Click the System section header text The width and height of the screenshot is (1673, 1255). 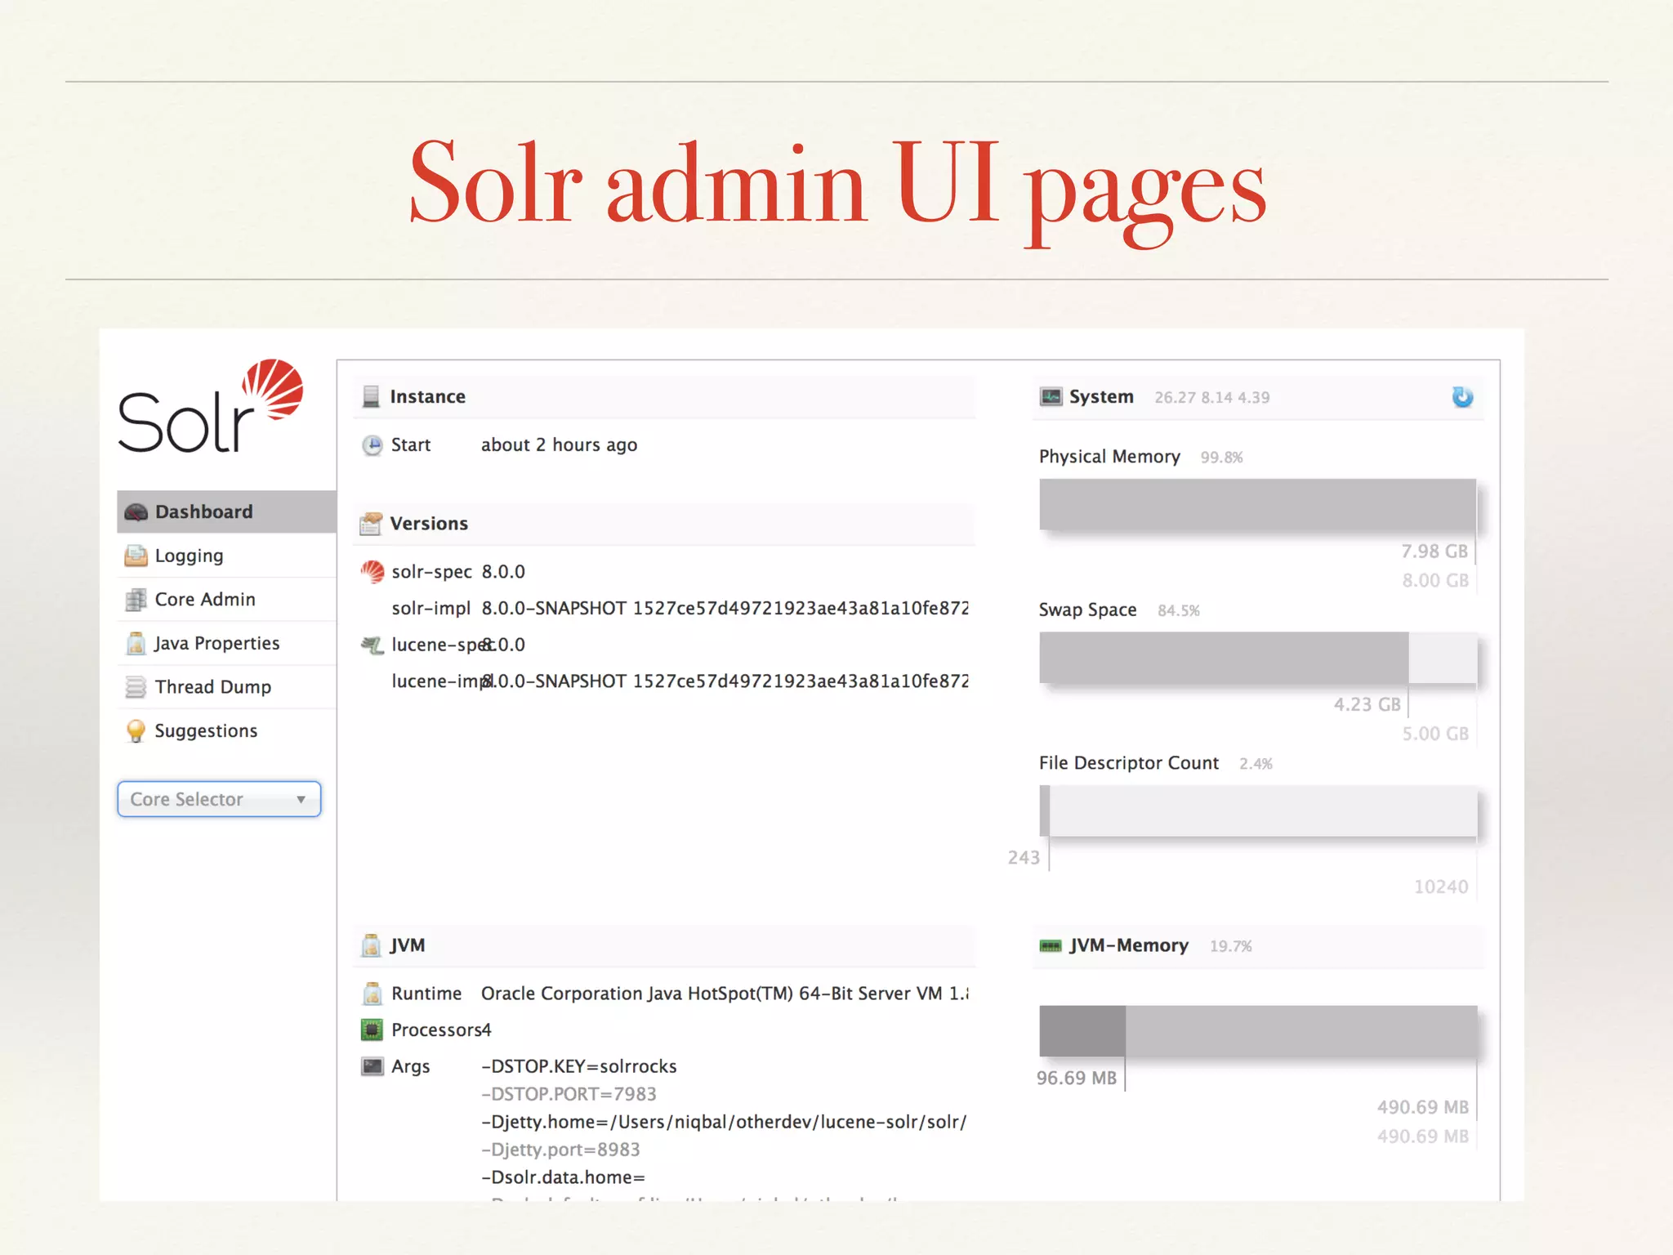(x=1101, y=397)
